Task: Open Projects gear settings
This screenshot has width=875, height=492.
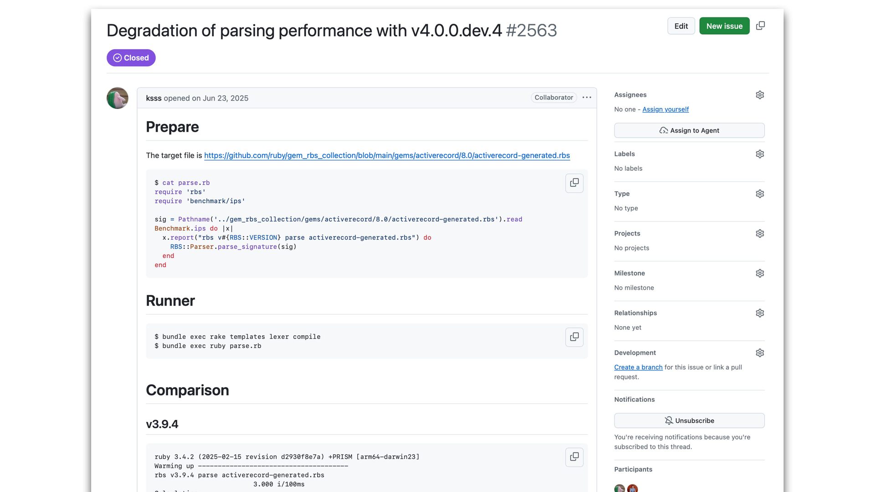Action: 760,233
